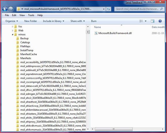This screenshot has height=133, width=167.
Task: Select the Vss folder
Action: click(x=20, y=27)
